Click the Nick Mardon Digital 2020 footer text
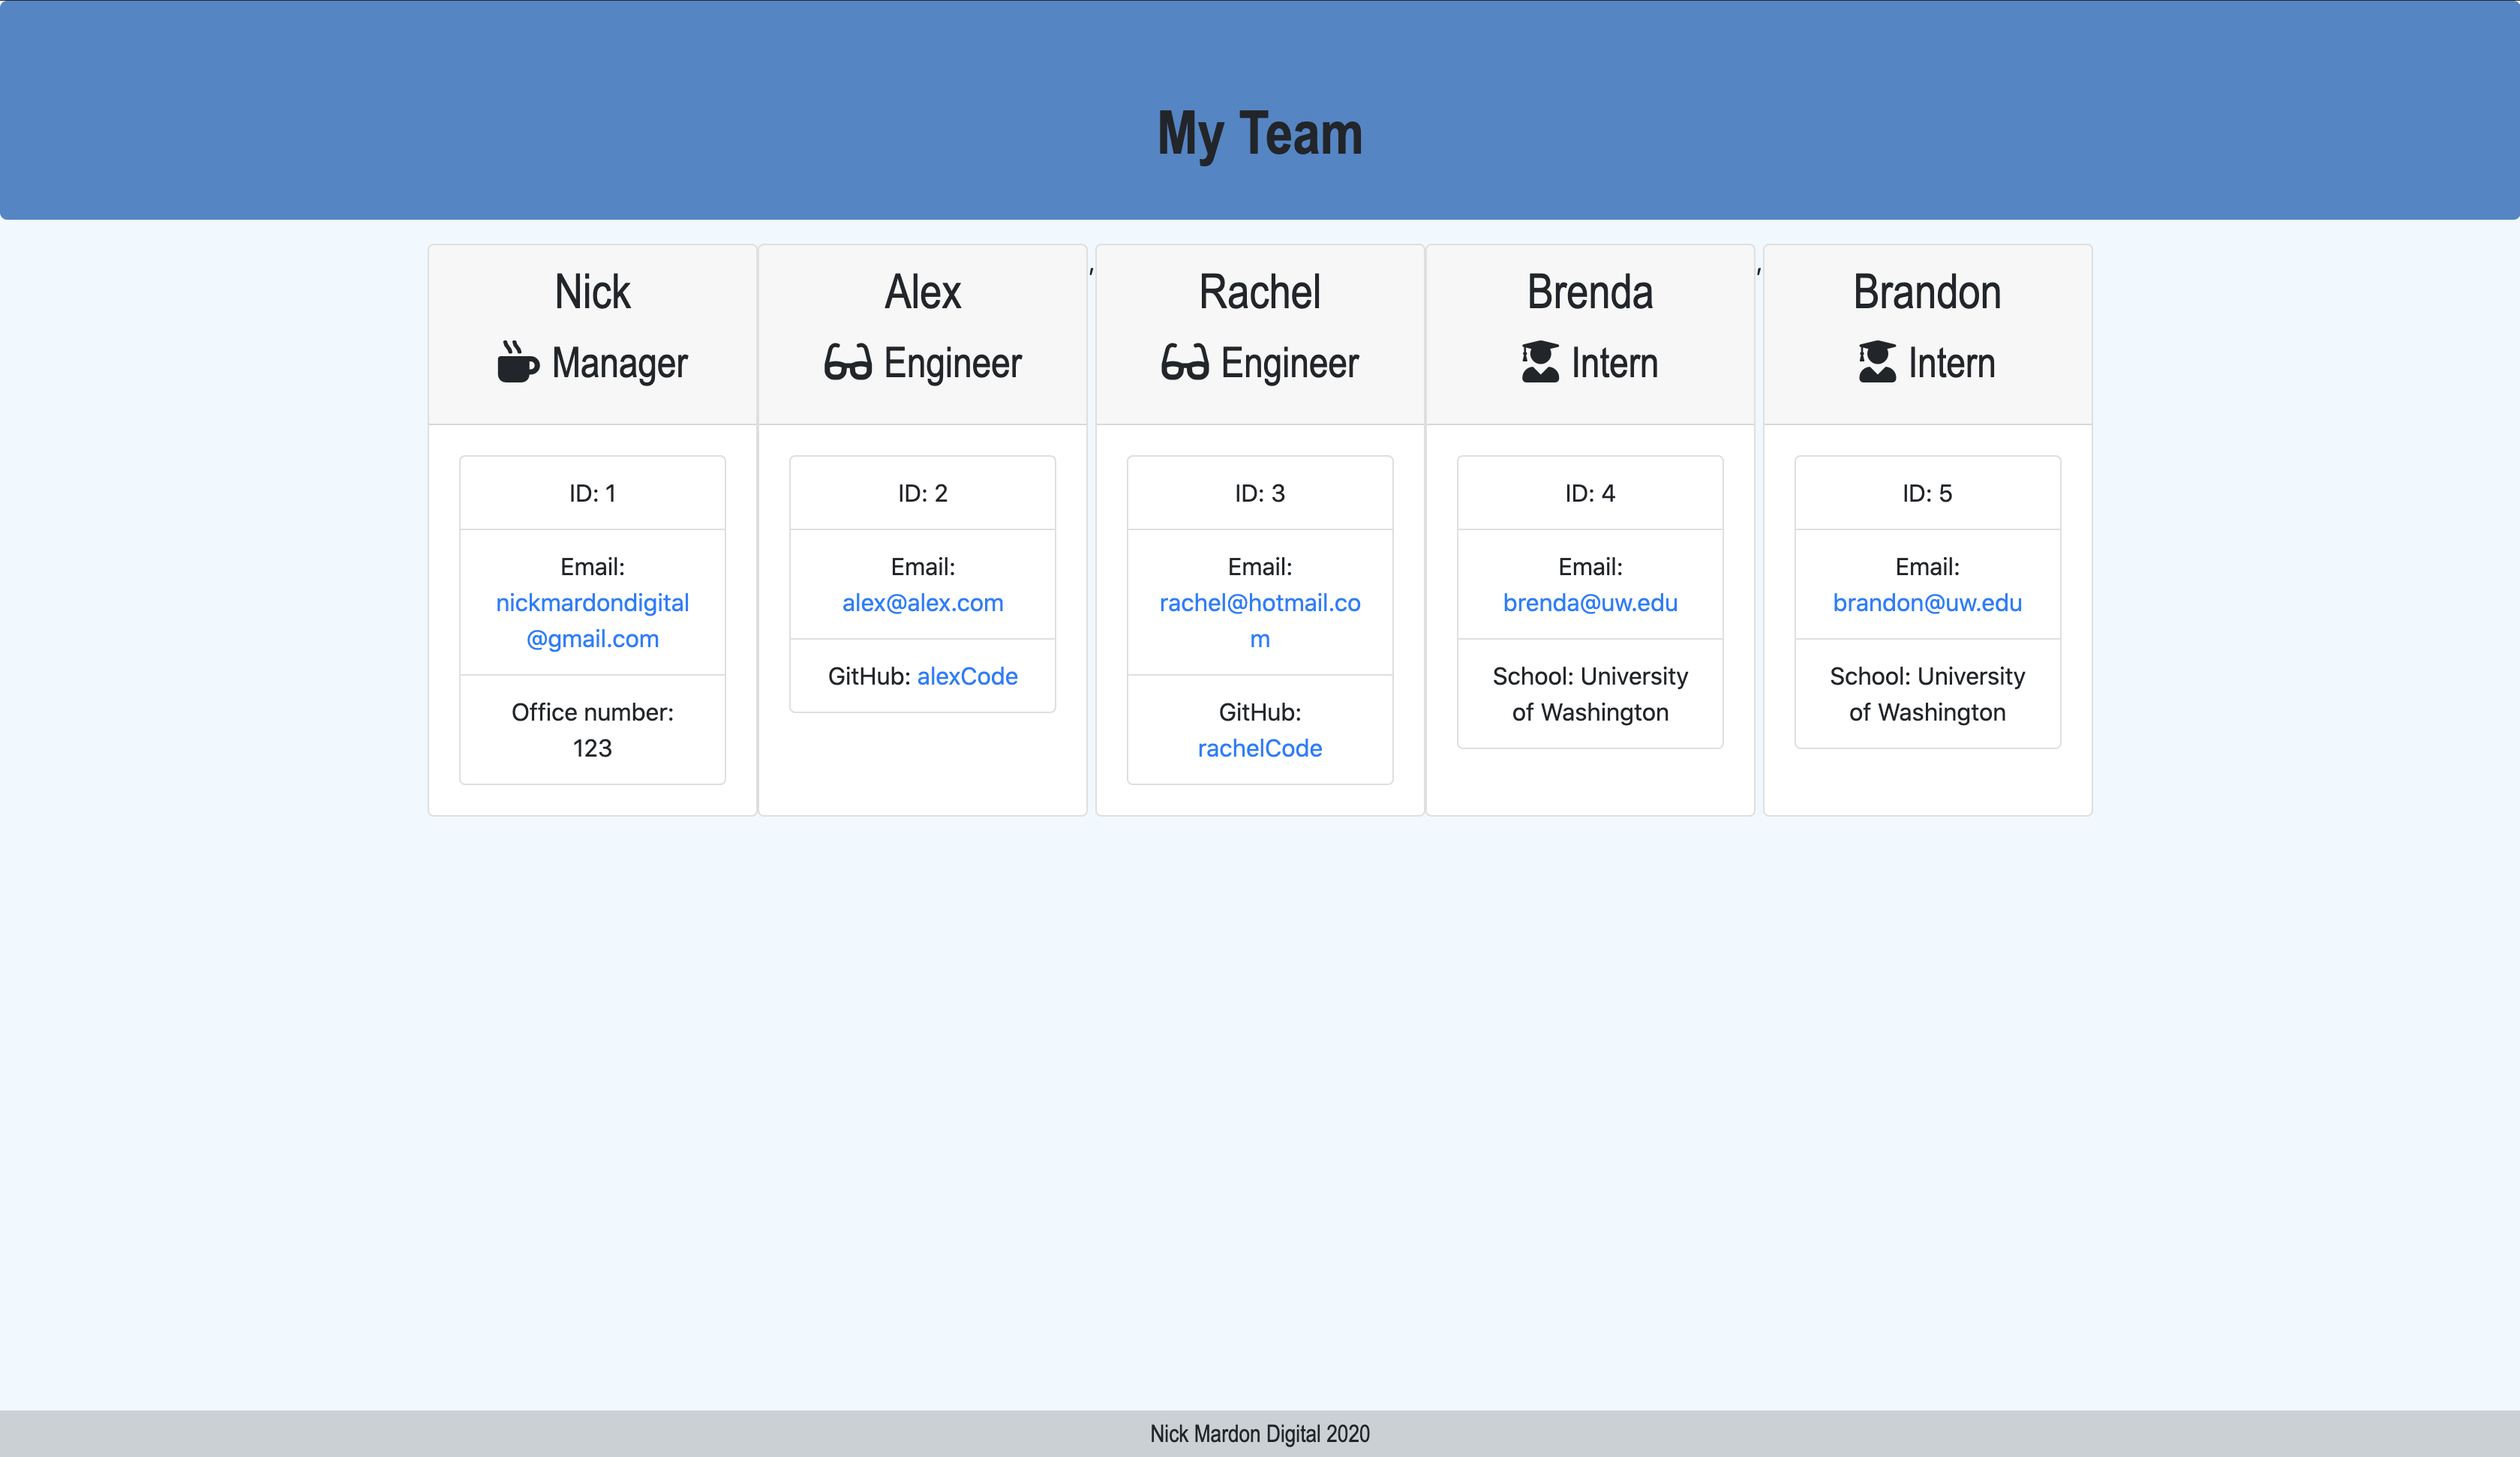The width and height of the screenshot is (2520, 1457). click(1259, 1434)
